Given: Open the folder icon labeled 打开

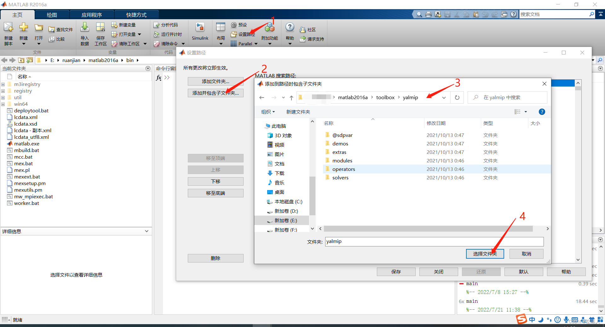Looking at the screenshot, I should click(39, 27).
